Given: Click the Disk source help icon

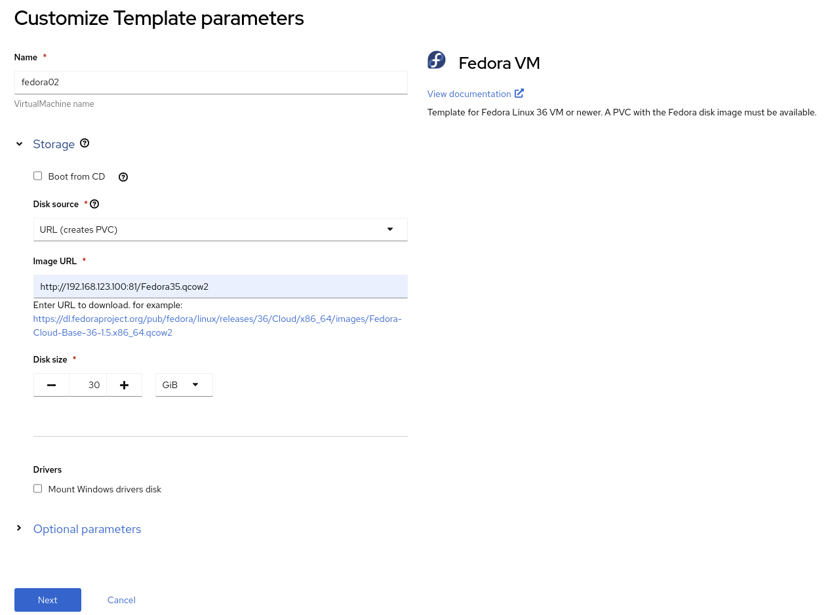Looking at the screenshot, I should click(x=94, y=204).
